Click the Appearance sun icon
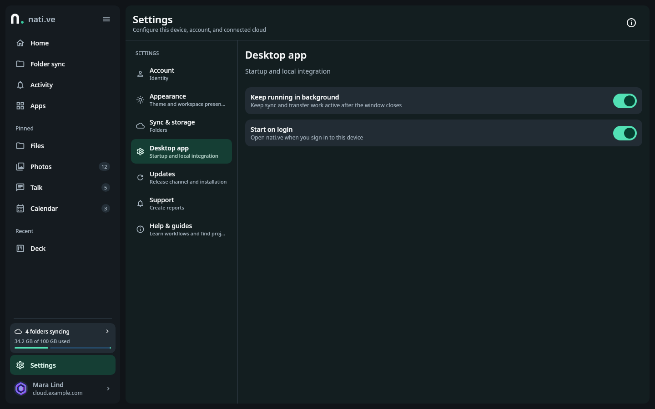This screenshot has height=409, width=655. coord(140,100)
